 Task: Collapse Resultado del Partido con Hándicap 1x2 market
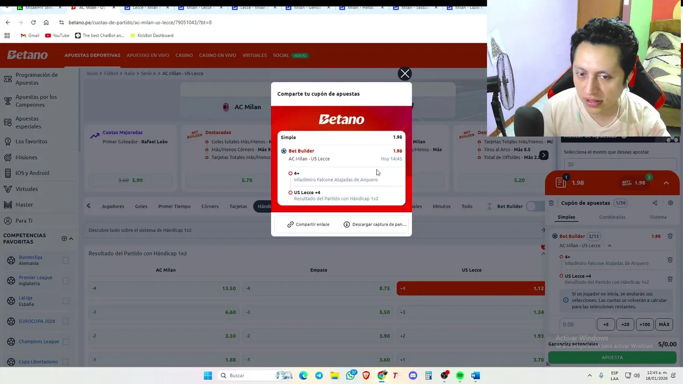(543, 253)
